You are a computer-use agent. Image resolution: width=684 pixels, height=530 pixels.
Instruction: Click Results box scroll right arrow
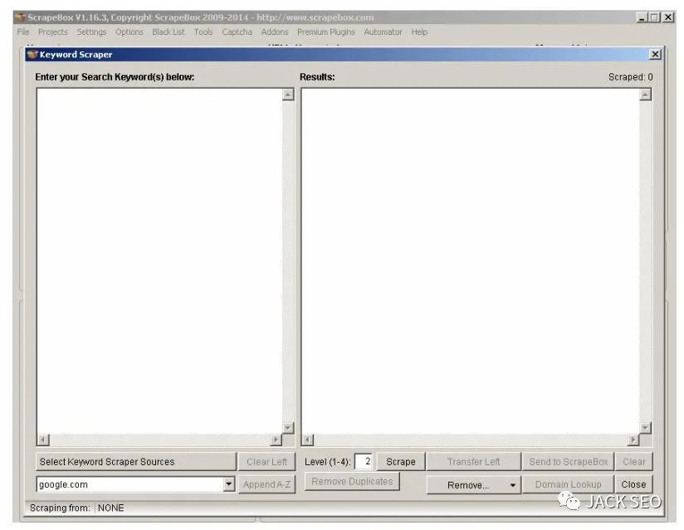click(633, 439)
